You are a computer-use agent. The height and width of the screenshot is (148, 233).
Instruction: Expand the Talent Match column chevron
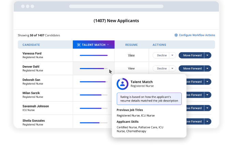click(x=108, y=45)
